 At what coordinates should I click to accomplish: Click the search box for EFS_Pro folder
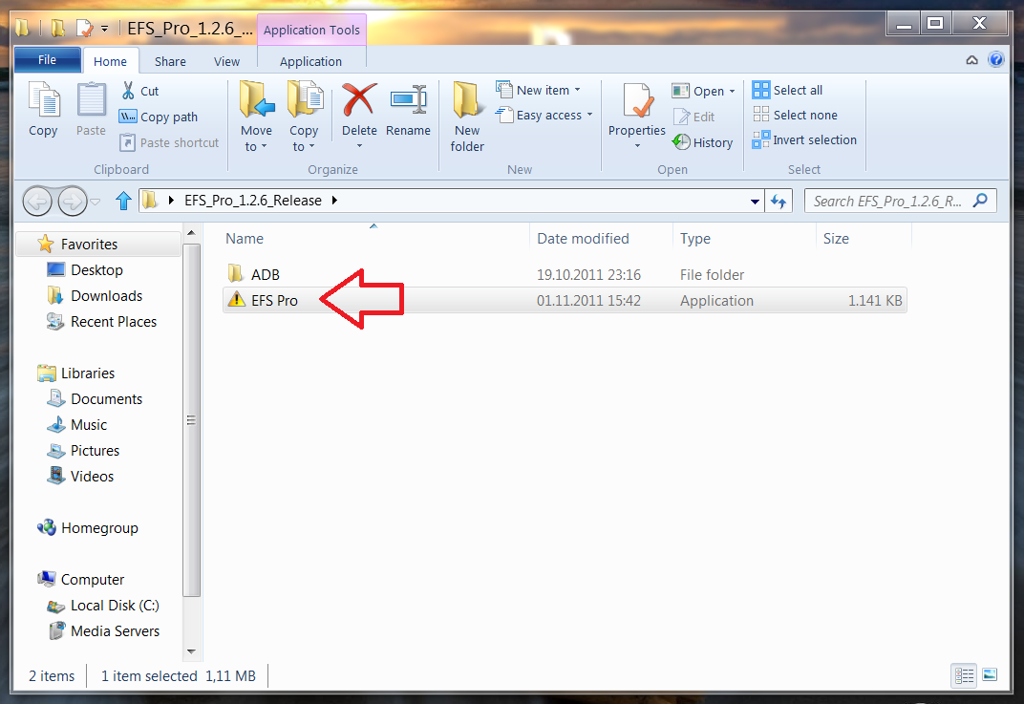coord(888,201)
